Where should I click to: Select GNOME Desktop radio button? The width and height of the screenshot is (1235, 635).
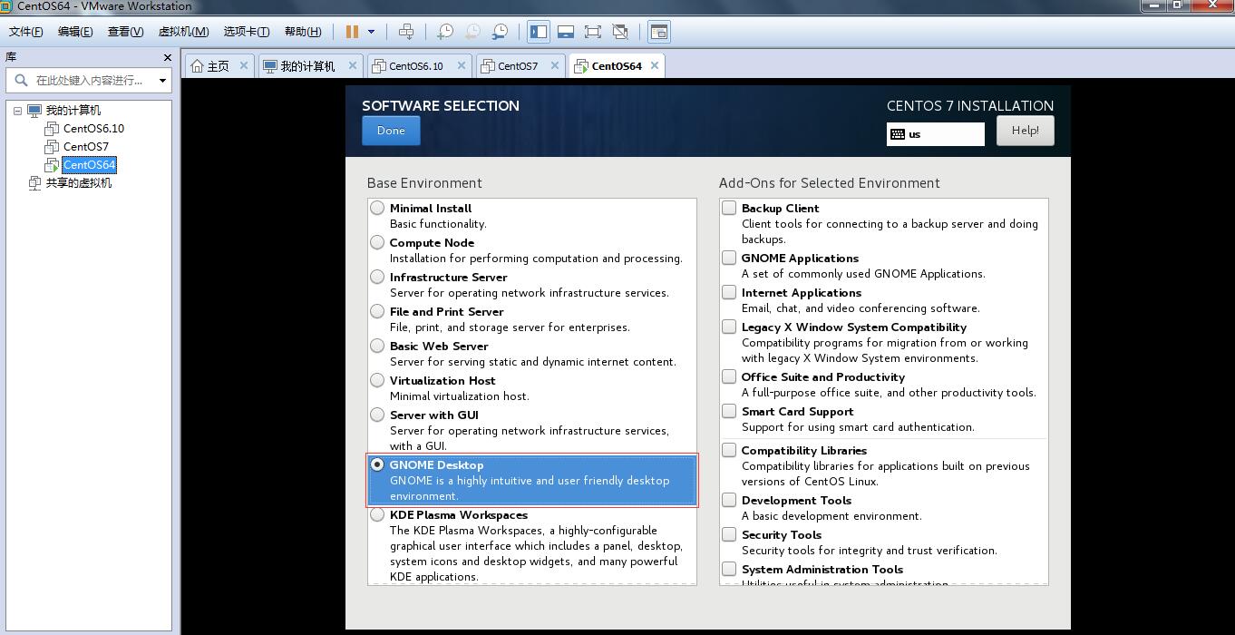tap(377, 464)
